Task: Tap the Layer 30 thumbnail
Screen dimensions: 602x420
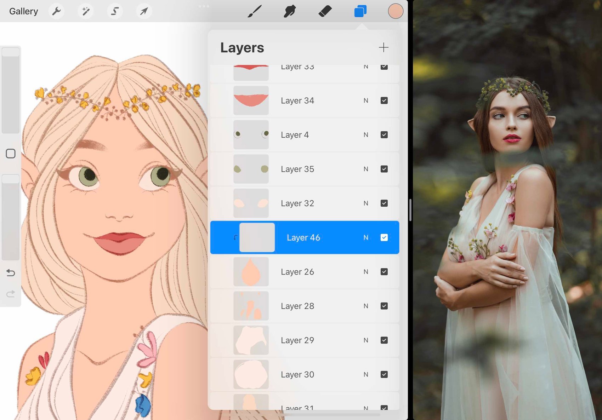Action: click(x=251, y=374)
